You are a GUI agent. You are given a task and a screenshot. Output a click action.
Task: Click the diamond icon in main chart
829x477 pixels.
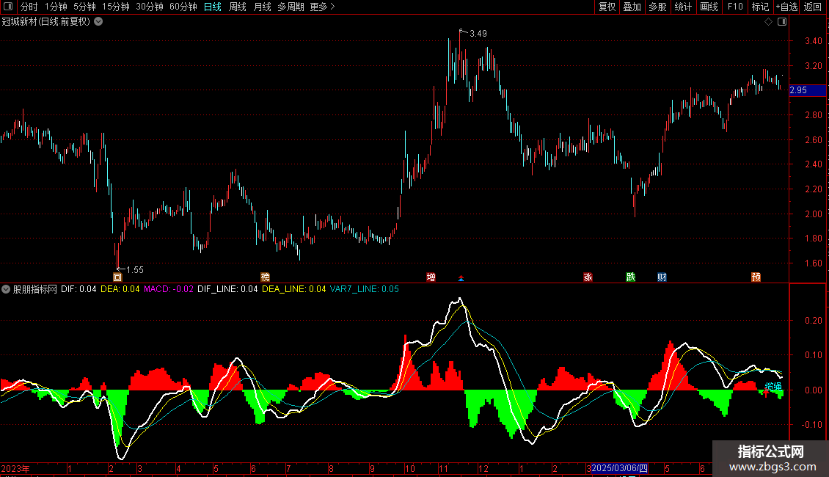pyautogui.click(x=769, y=22)
